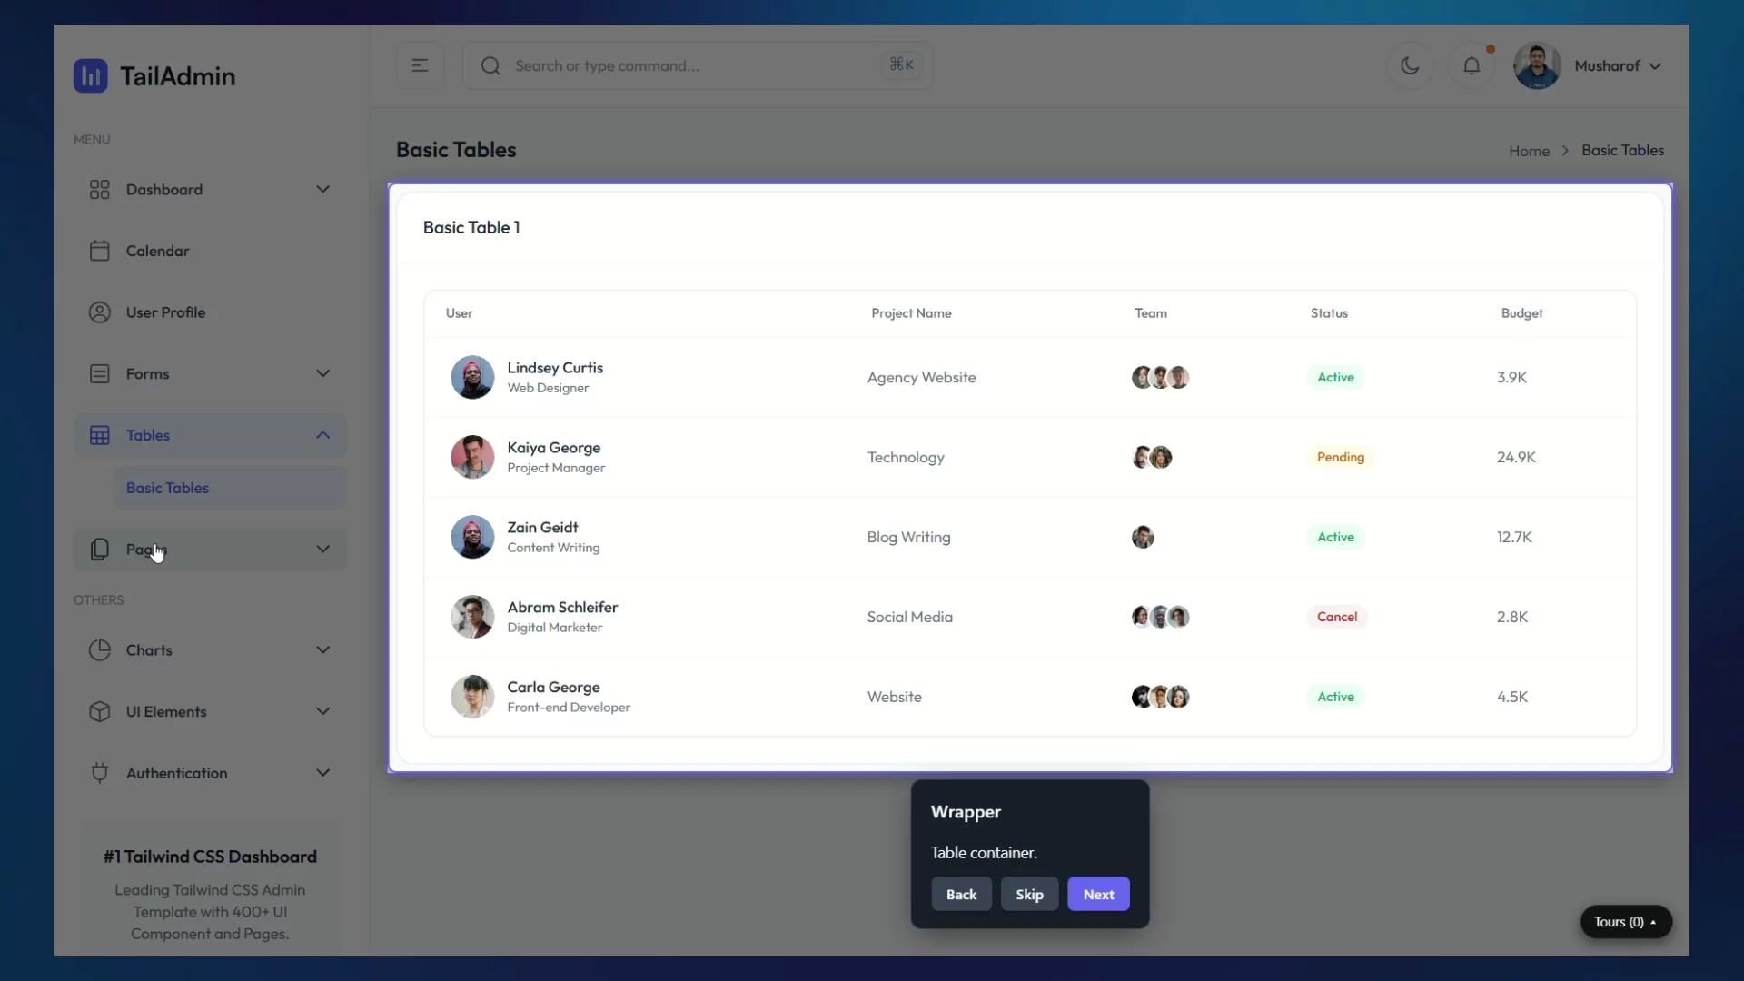Click the TailAdmin logo icon
This screenshot has width=1744, height=981.
90,76
